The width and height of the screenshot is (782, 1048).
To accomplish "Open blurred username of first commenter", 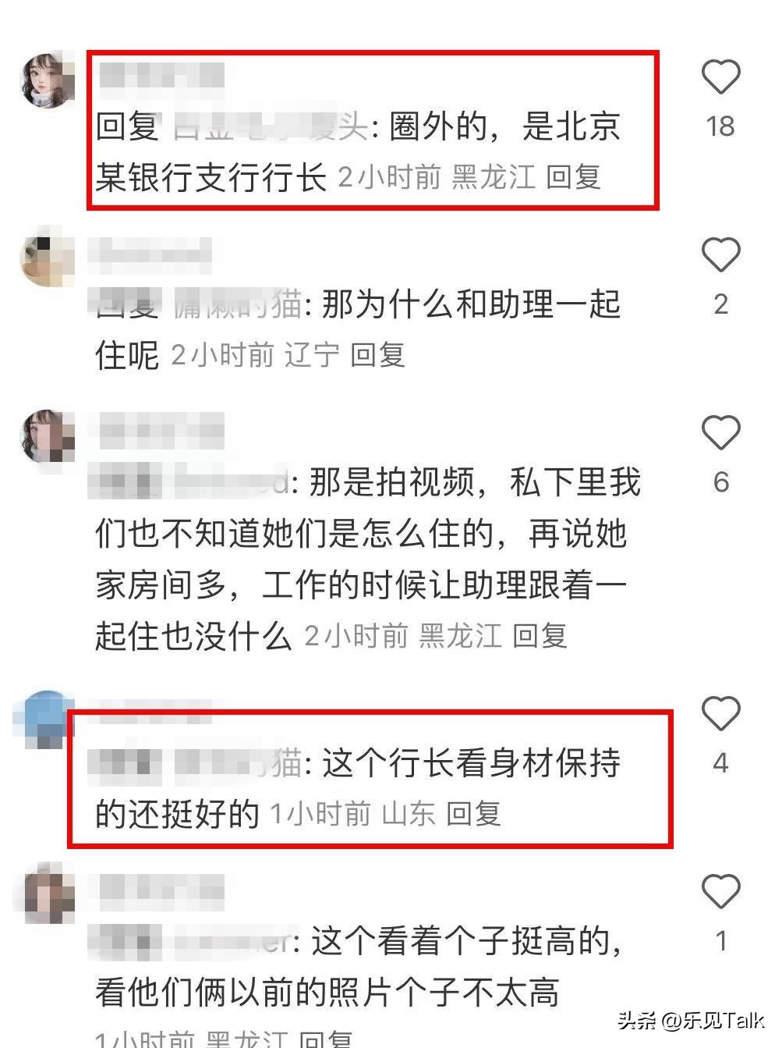I will pyautogui.click(x=162, y=76).
